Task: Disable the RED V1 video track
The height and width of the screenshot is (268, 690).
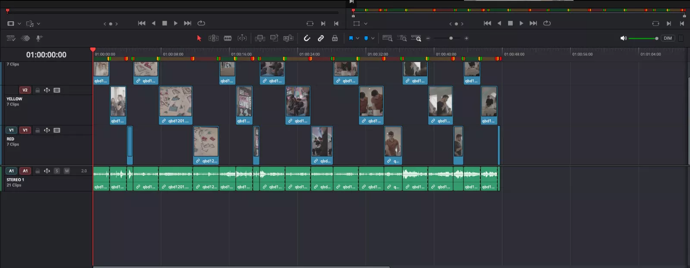Action: [57, 130]
